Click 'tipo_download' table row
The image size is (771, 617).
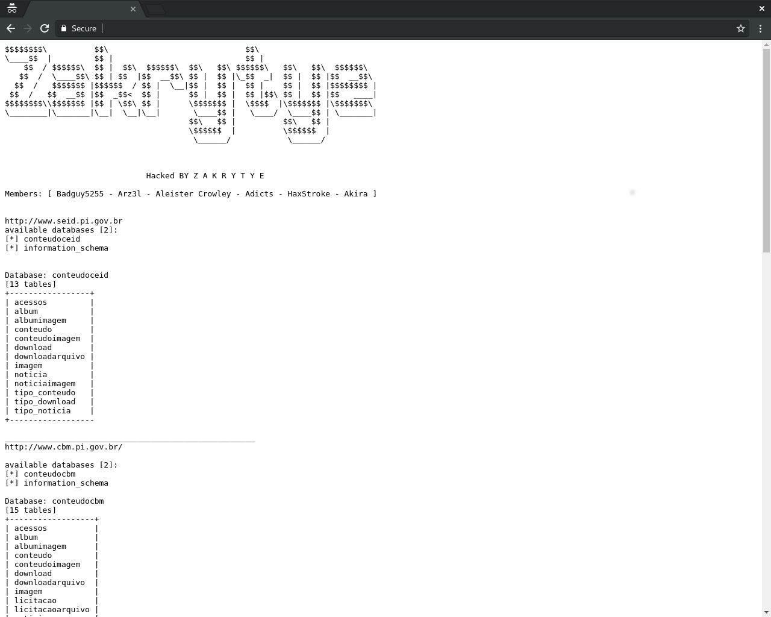pyautogui.click(x=49, y=402)
